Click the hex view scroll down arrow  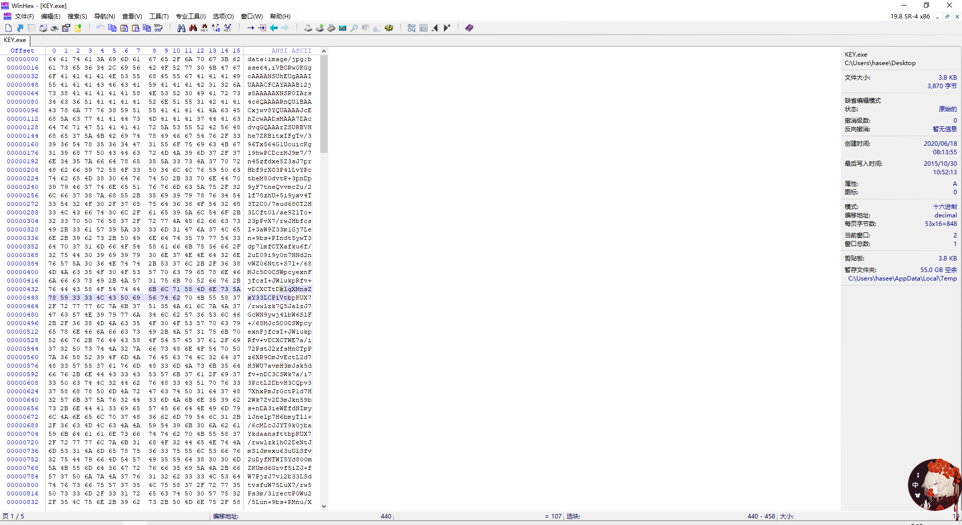tap(324, 506)
